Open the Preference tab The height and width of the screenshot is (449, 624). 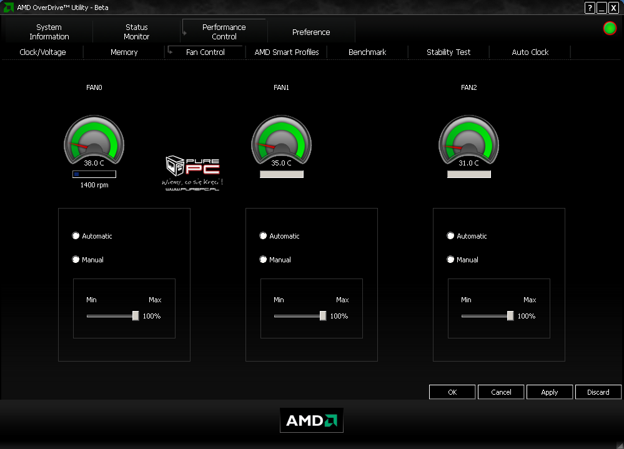pos(311,32)
